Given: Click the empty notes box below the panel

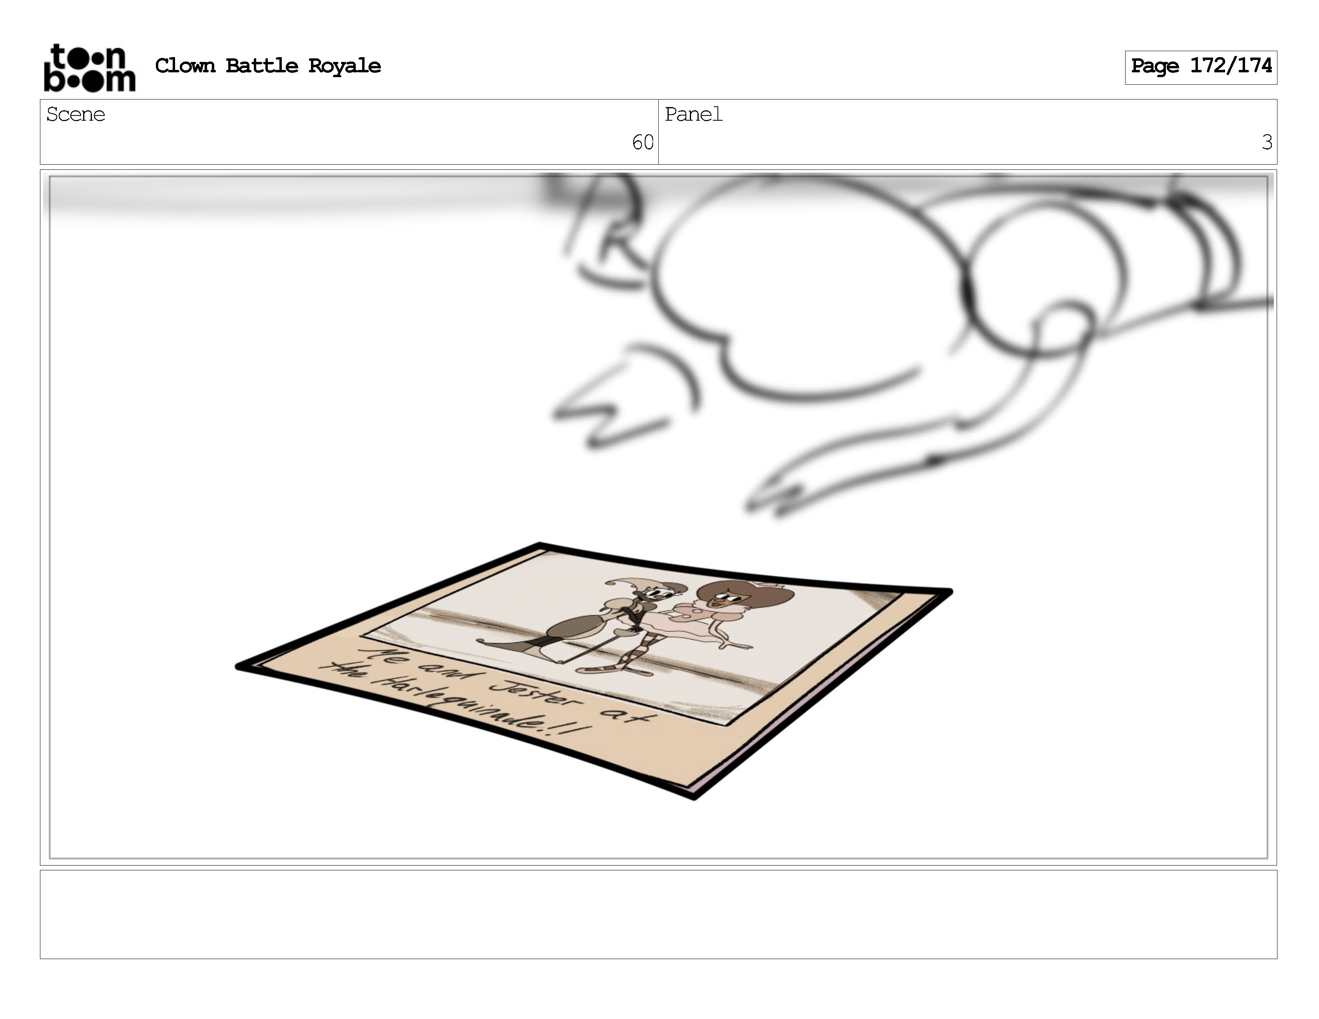Looking at the screenshot, I should click(x=658, y=914).
